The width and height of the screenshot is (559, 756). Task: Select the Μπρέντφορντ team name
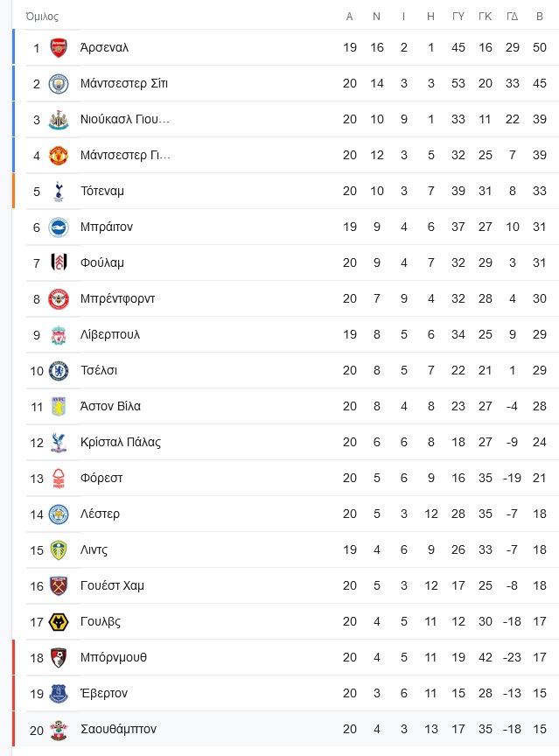117,299
